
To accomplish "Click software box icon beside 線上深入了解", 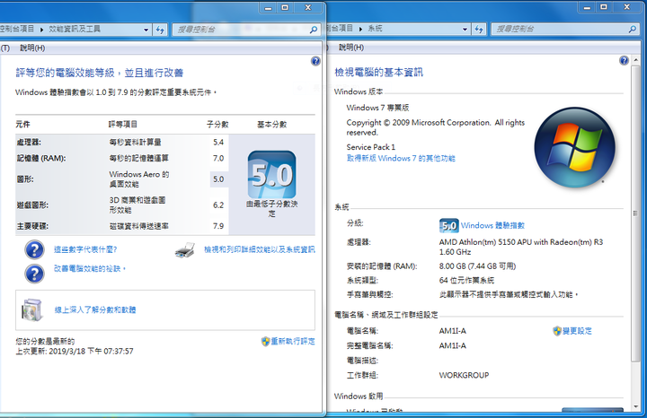I will coord(32,310).
